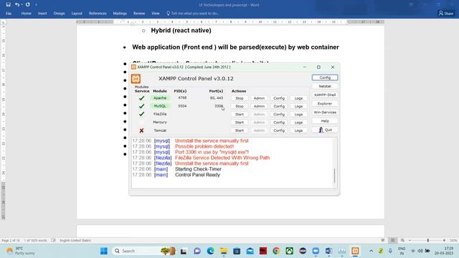Click 'Control Panel Ready' log line

tap(197, 175)
